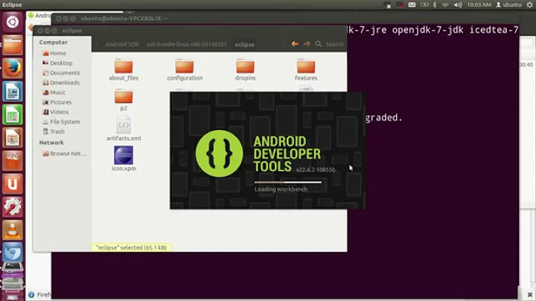
Task: Launch Firefox from the launcher
Action: 13,68
